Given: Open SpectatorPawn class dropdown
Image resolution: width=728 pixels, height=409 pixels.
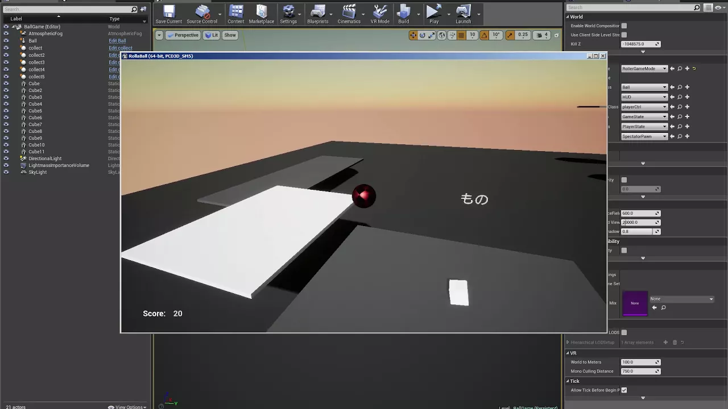Looking at the screenshot, I should pos(644,136).
